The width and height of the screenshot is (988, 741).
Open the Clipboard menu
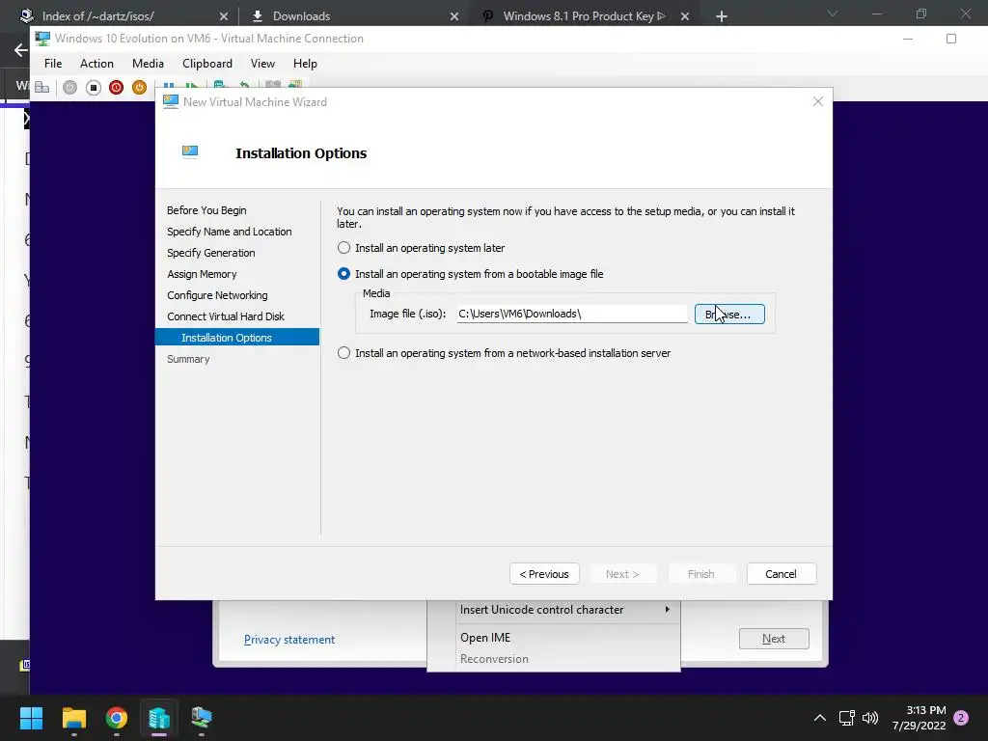point(207,64)
